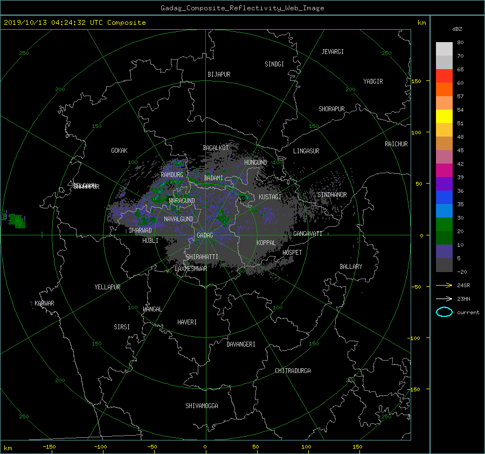485x454 pixels.
Task: Click the 30 dBZ light blue swatch
Action: (444, 211)
